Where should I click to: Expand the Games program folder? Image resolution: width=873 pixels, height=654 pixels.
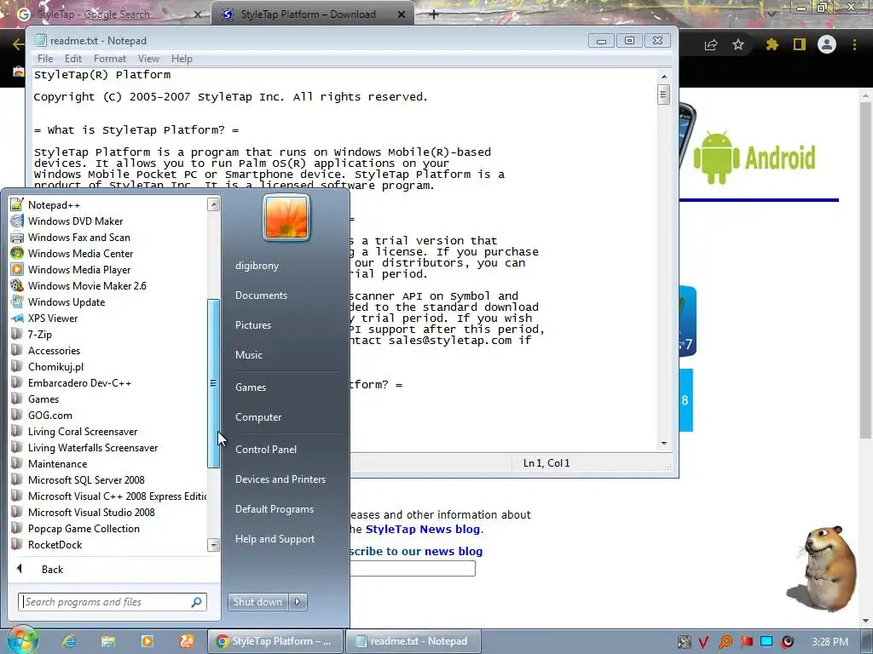point(43,399)
